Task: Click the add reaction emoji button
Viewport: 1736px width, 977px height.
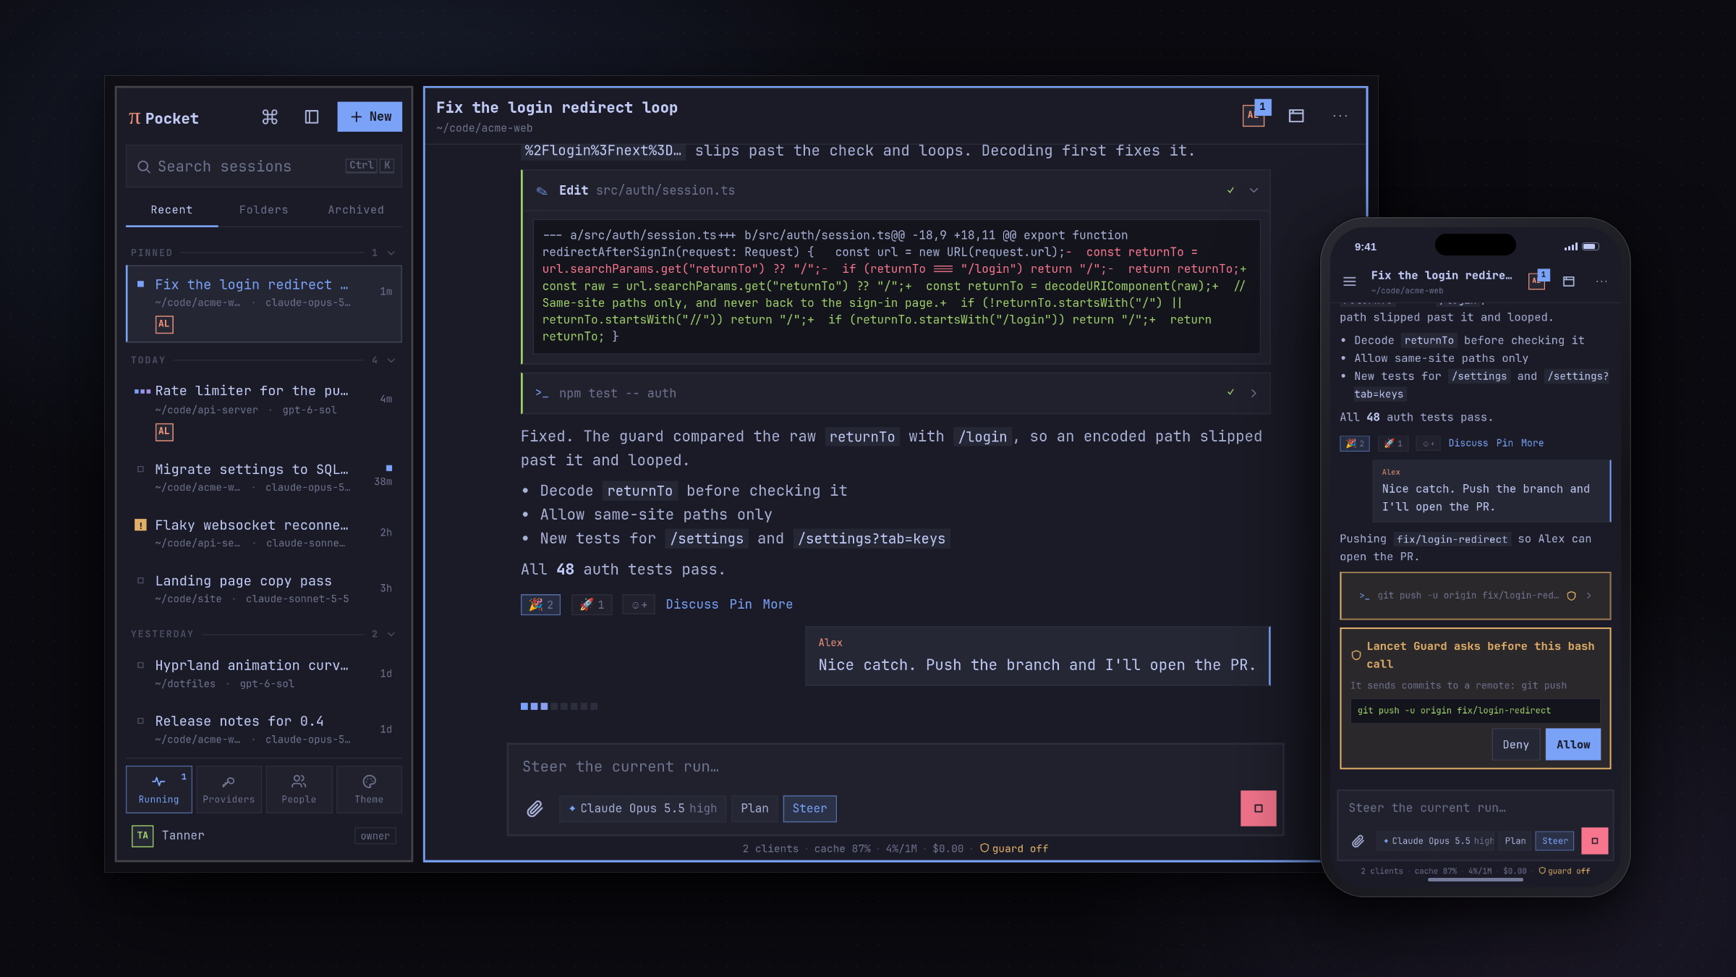Action: pyautogui.click(x=639, y=604)
